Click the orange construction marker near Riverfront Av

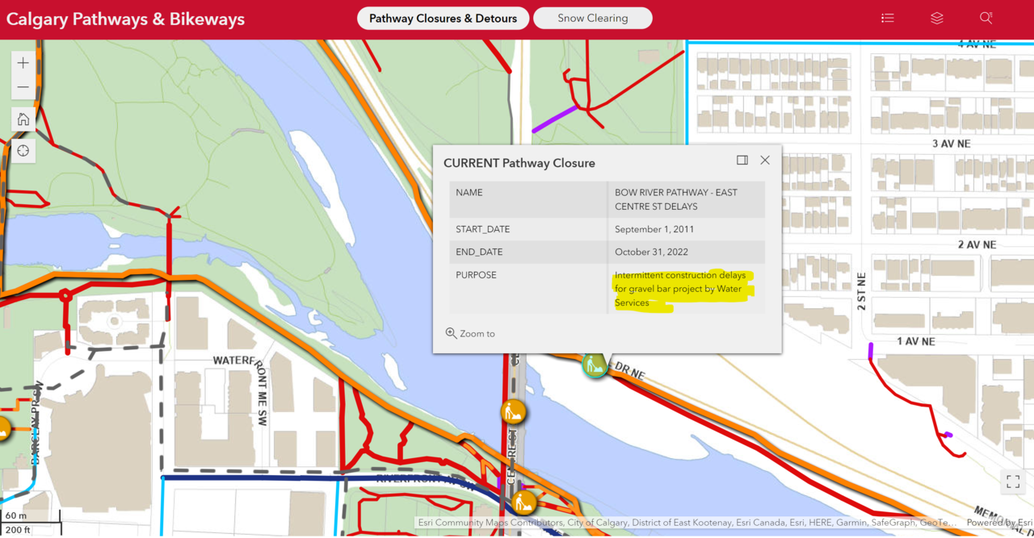[524, 503]
